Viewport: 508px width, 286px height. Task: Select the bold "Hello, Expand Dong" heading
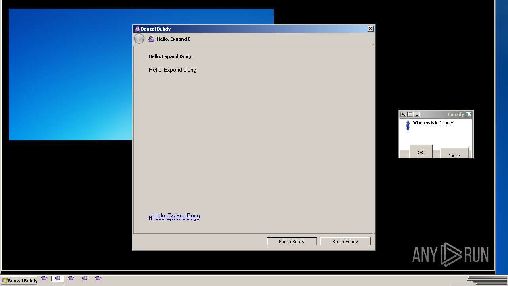[170, 56]
